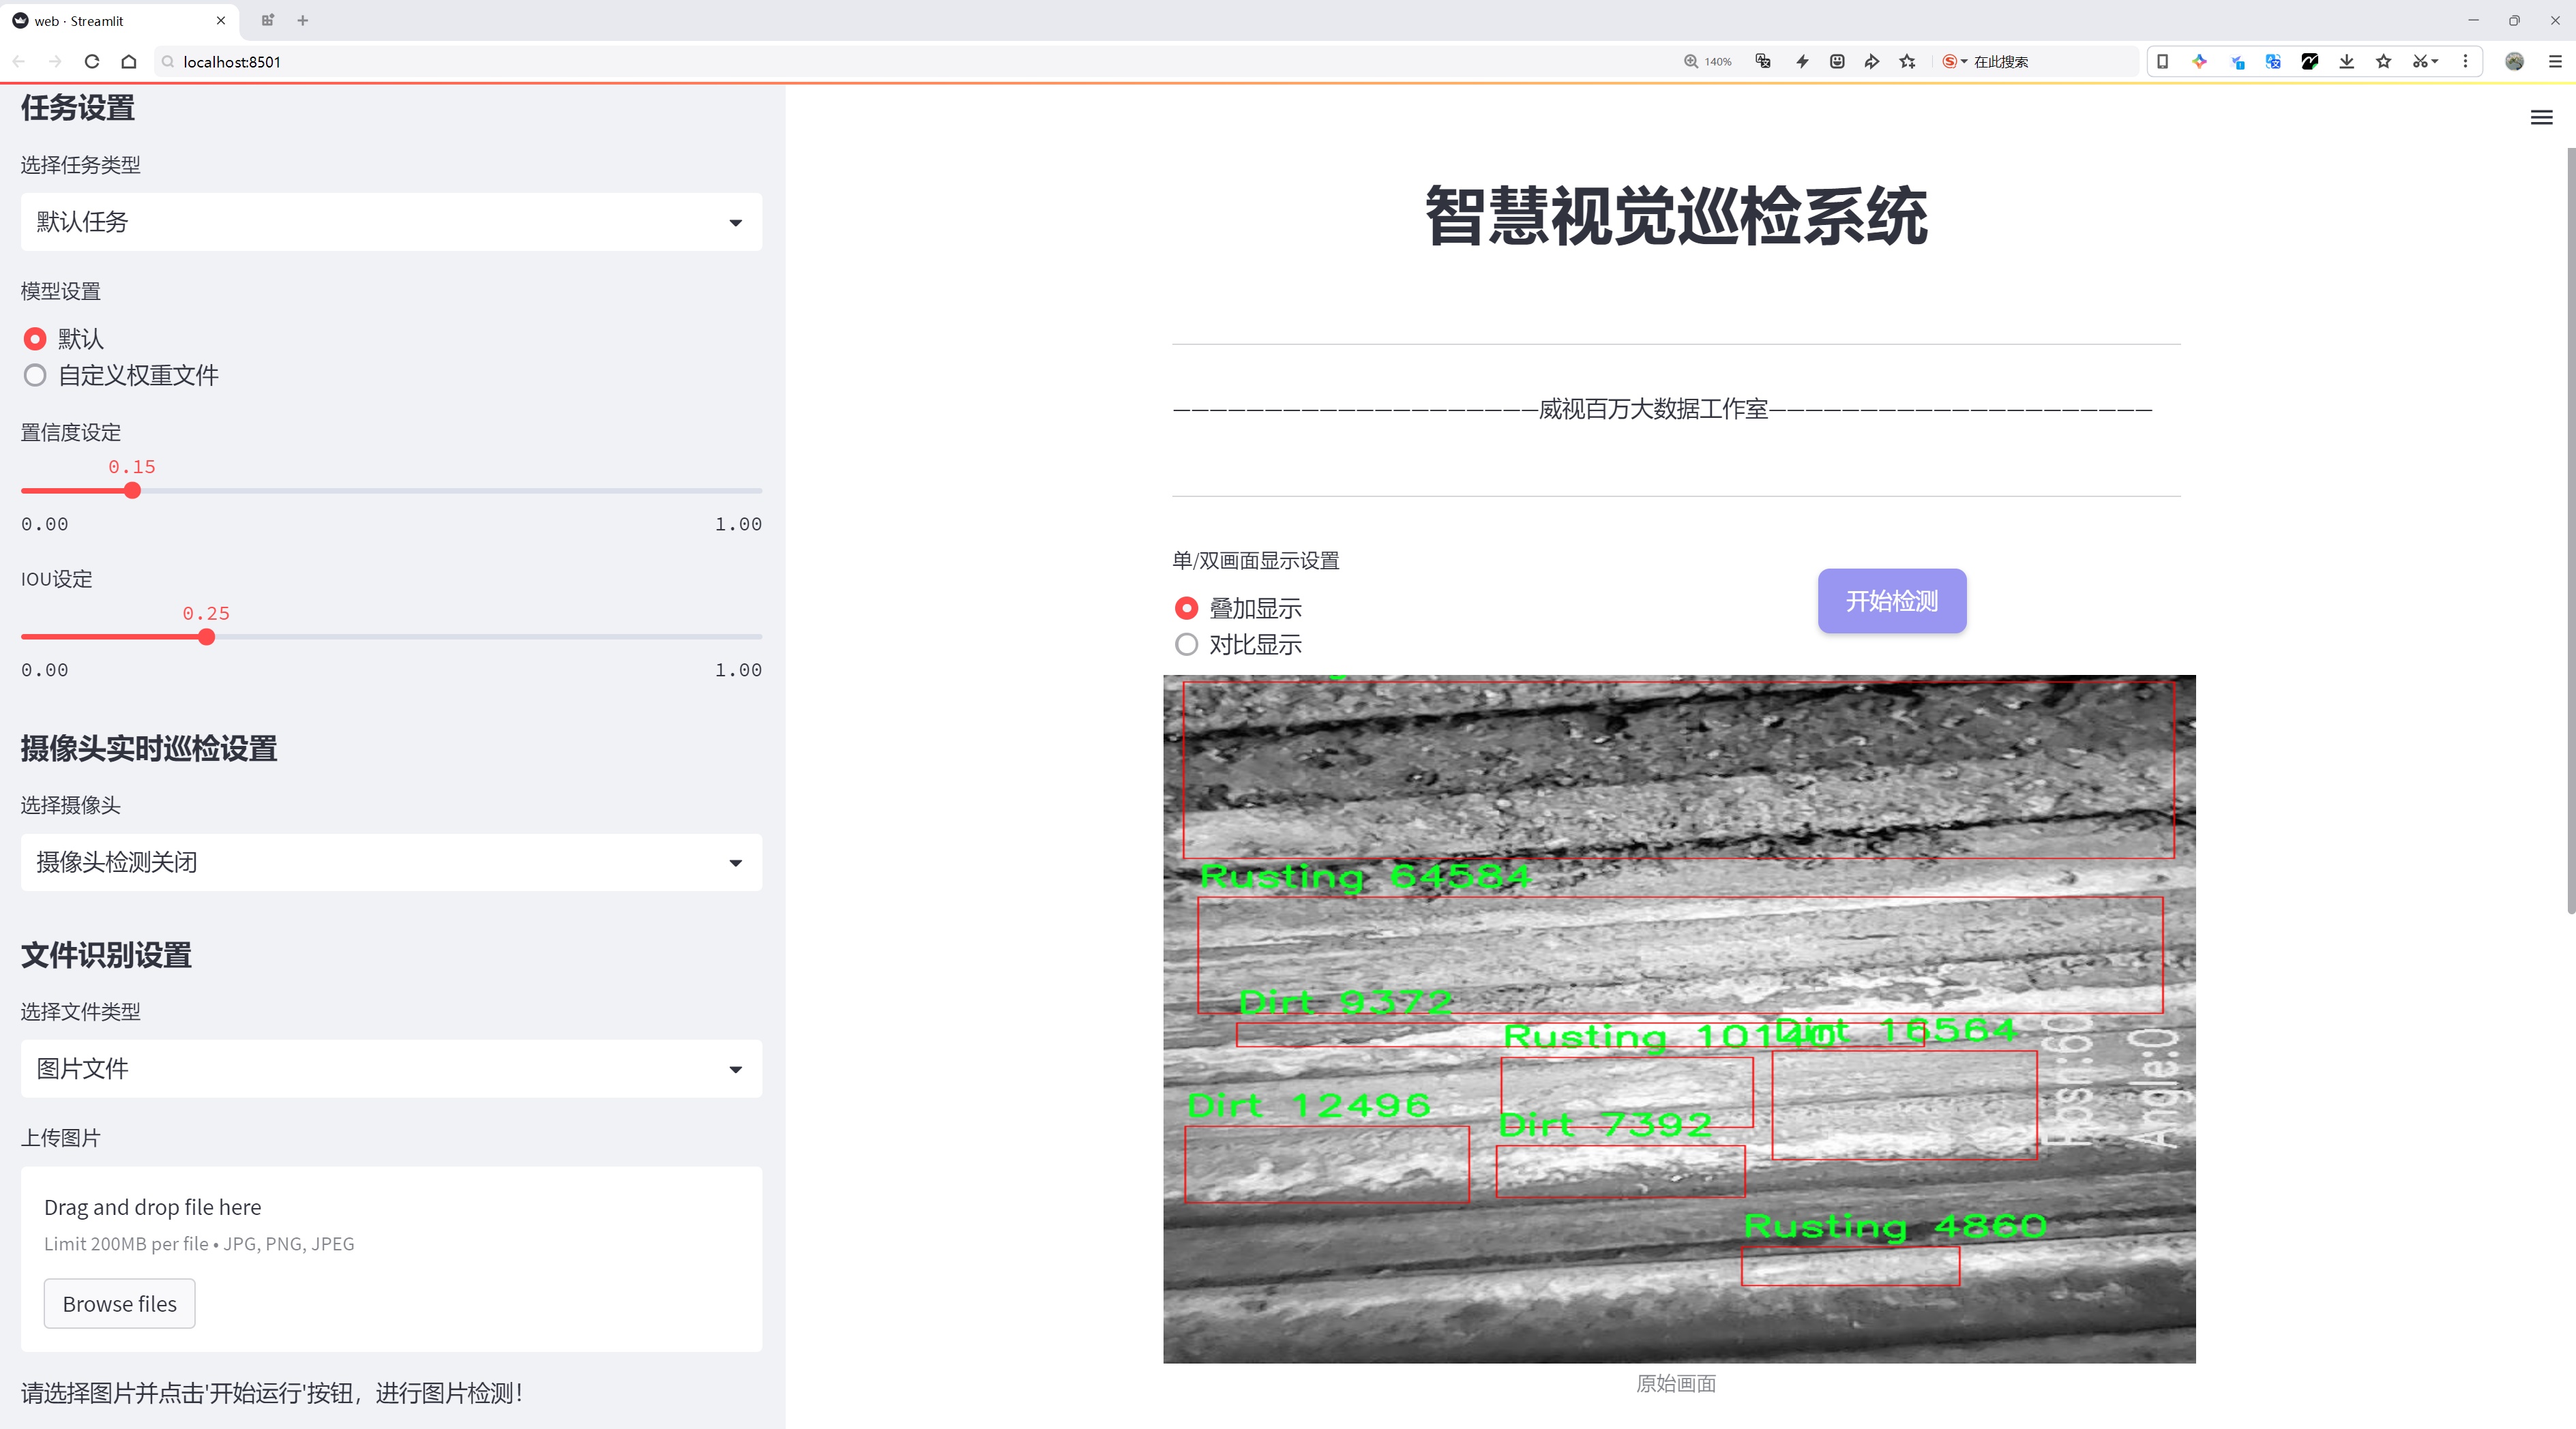Viewport: 2576px width, 1429px height.
Task: Open the blue translation extension icon
Action: tap(2273, 61)
